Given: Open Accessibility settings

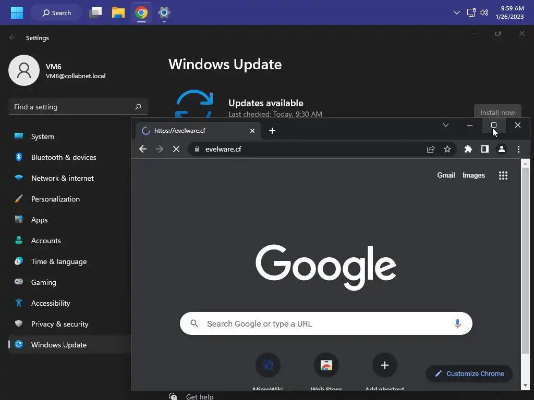Looking at the screenshot, I should tap(70, 303).
